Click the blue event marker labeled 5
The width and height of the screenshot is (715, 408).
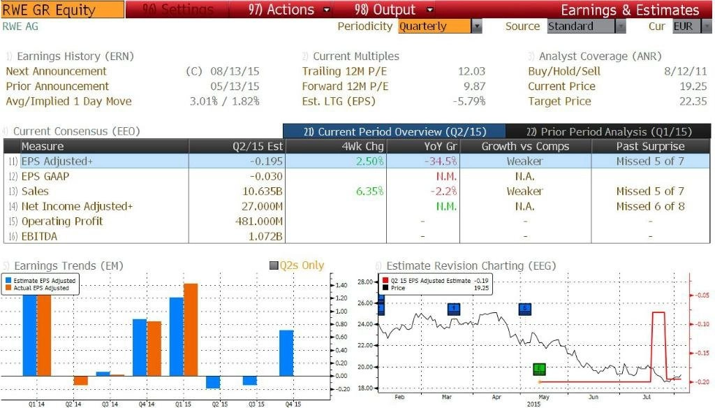click(x=525, y=309)
